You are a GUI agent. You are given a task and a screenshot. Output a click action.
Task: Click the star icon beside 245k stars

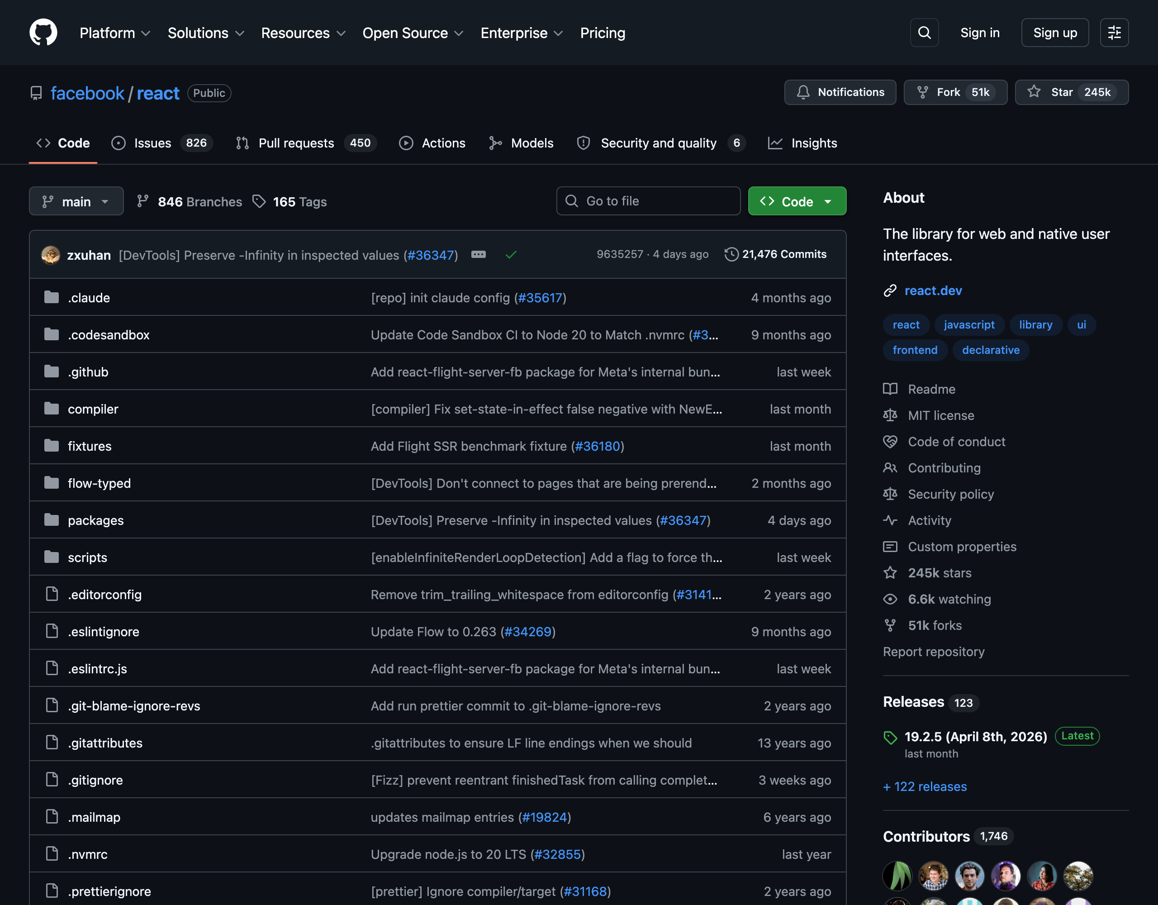[890, 573]
